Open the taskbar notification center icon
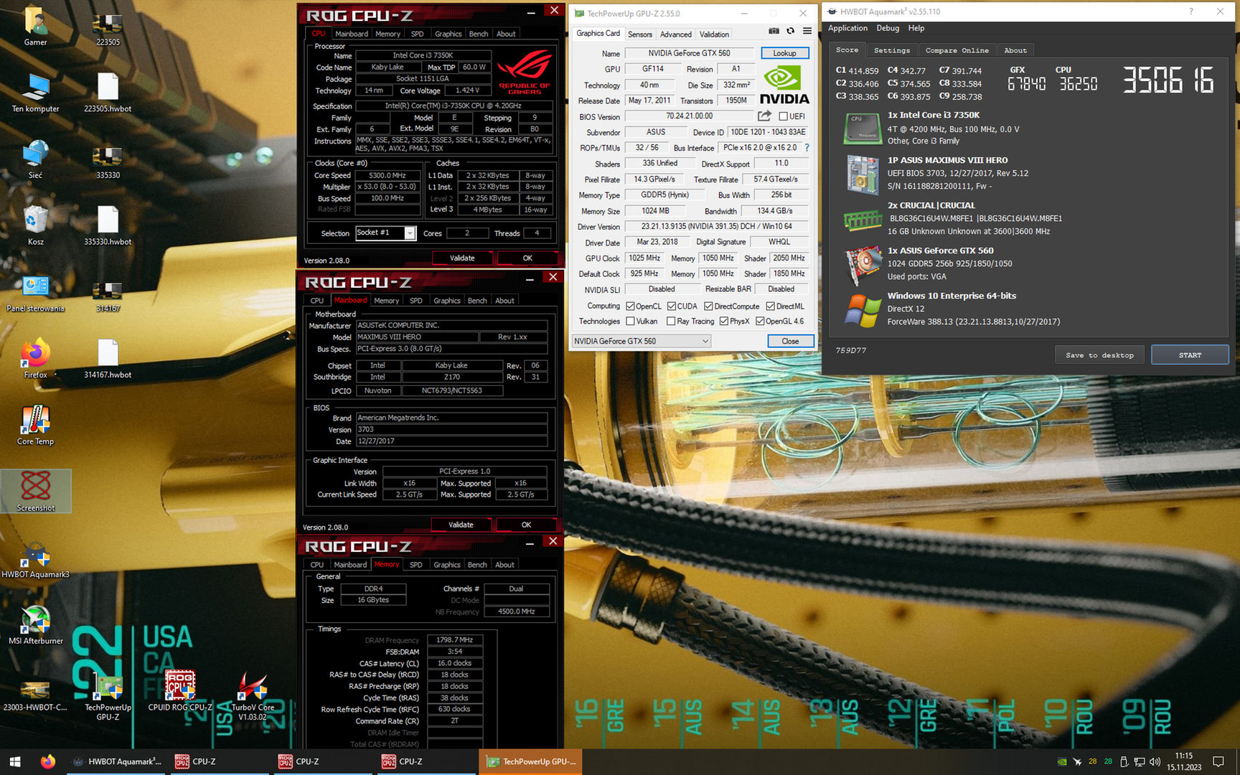Image resolution: width=1240 pixels, height=775 pixels. [1218, 761]
